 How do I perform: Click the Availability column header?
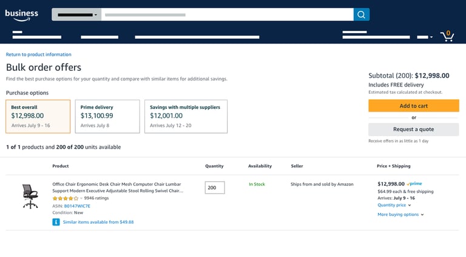click(x=260, y=166)
